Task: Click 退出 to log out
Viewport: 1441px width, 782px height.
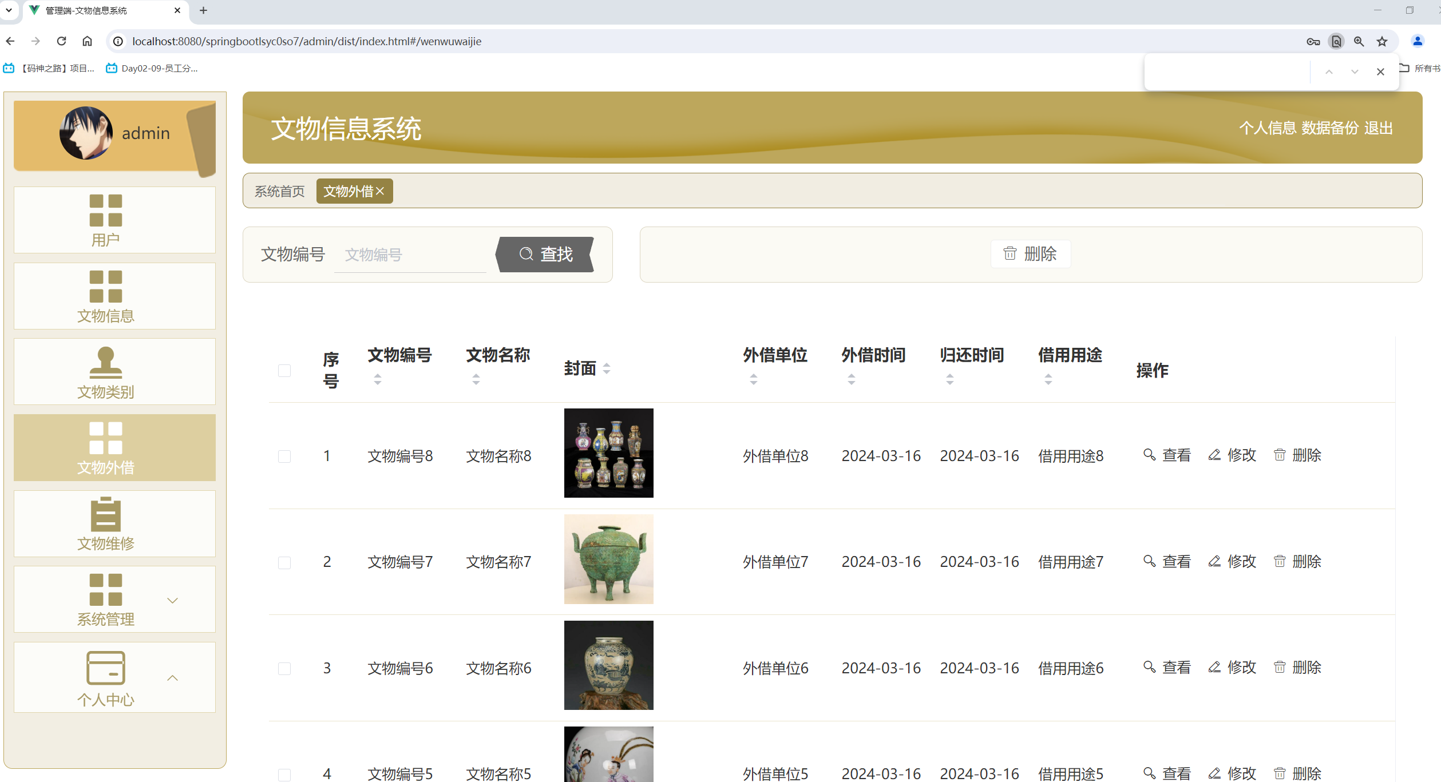Action: (1378, 128)
